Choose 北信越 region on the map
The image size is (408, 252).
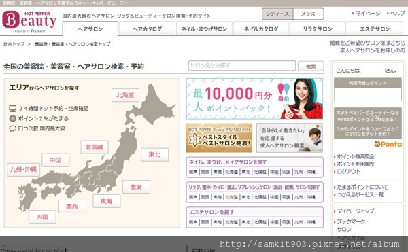point(95,147)
